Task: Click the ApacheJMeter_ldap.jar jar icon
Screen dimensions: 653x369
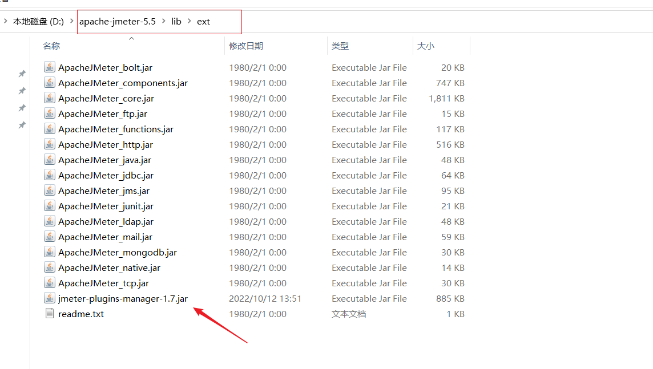Action: (50, 221)
